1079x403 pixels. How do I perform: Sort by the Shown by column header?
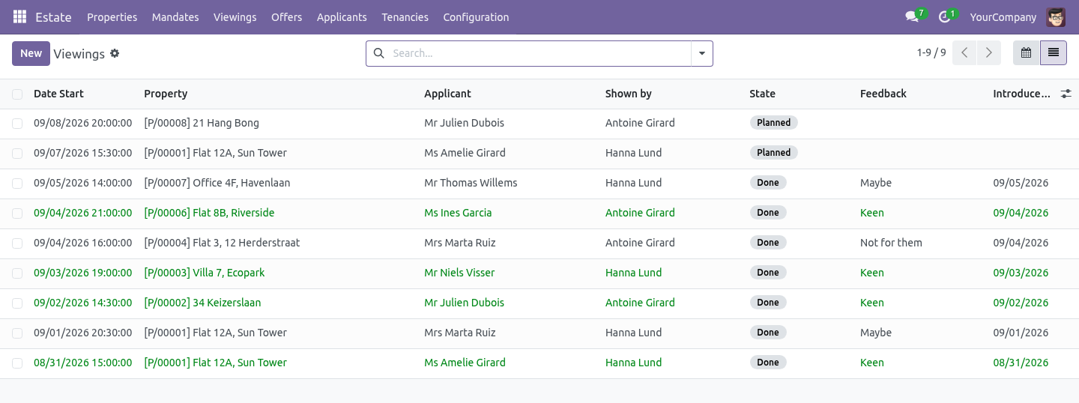coord(628,94)
